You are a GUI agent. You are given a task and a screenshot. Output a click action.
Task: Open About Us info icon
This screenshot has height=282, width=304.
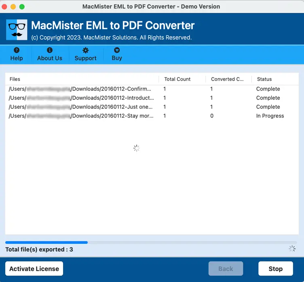pos(50,50)
